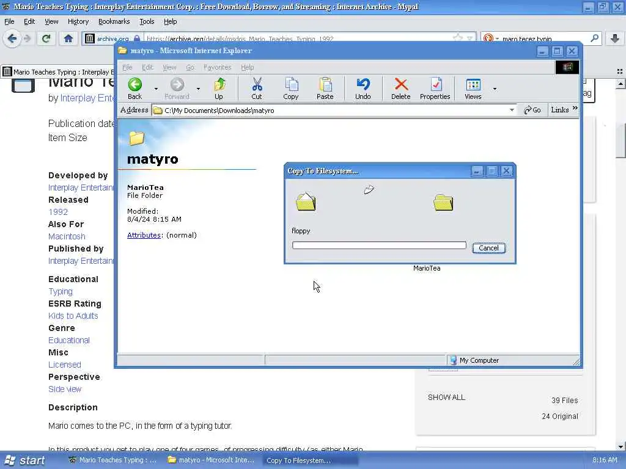Open the Go menu in Explorer window
Viewport: 626px width, 469px height.
pyautogui.click(x=190, y=67)
